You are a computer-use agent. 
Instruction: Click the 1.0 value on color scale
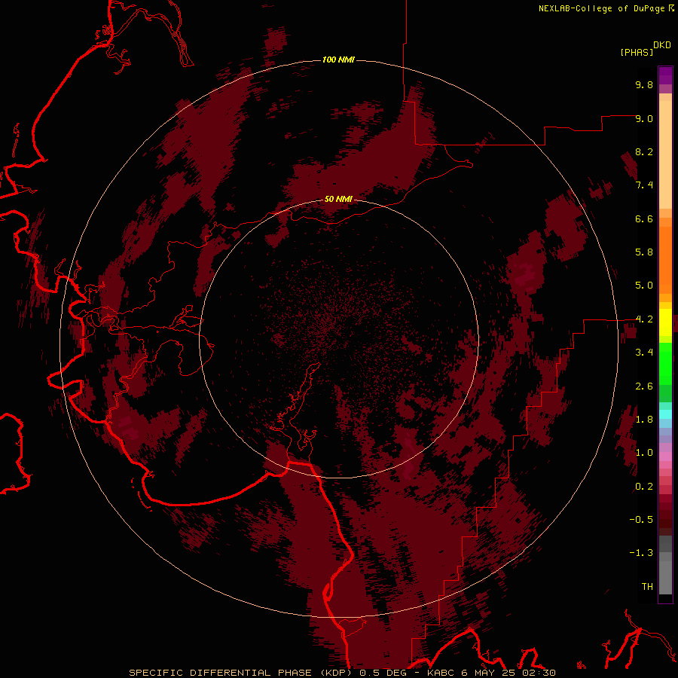pyautogui.click(x=644, y=453)
